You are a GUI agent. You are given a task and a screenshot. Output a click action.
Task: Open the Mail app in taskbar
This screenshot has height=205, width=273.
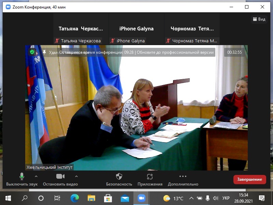coord(125,198)
